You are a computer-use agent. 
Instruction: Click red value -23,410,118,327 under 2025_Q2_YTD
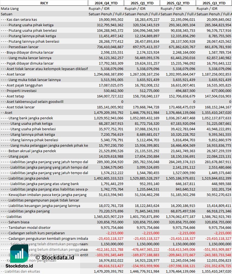point(182,238)
